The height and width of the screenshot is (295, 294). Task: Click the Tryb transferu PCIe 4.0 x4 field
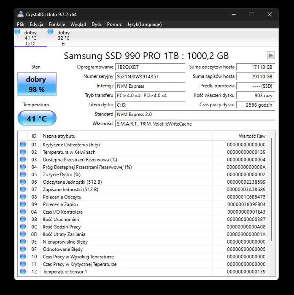point(150,95)
